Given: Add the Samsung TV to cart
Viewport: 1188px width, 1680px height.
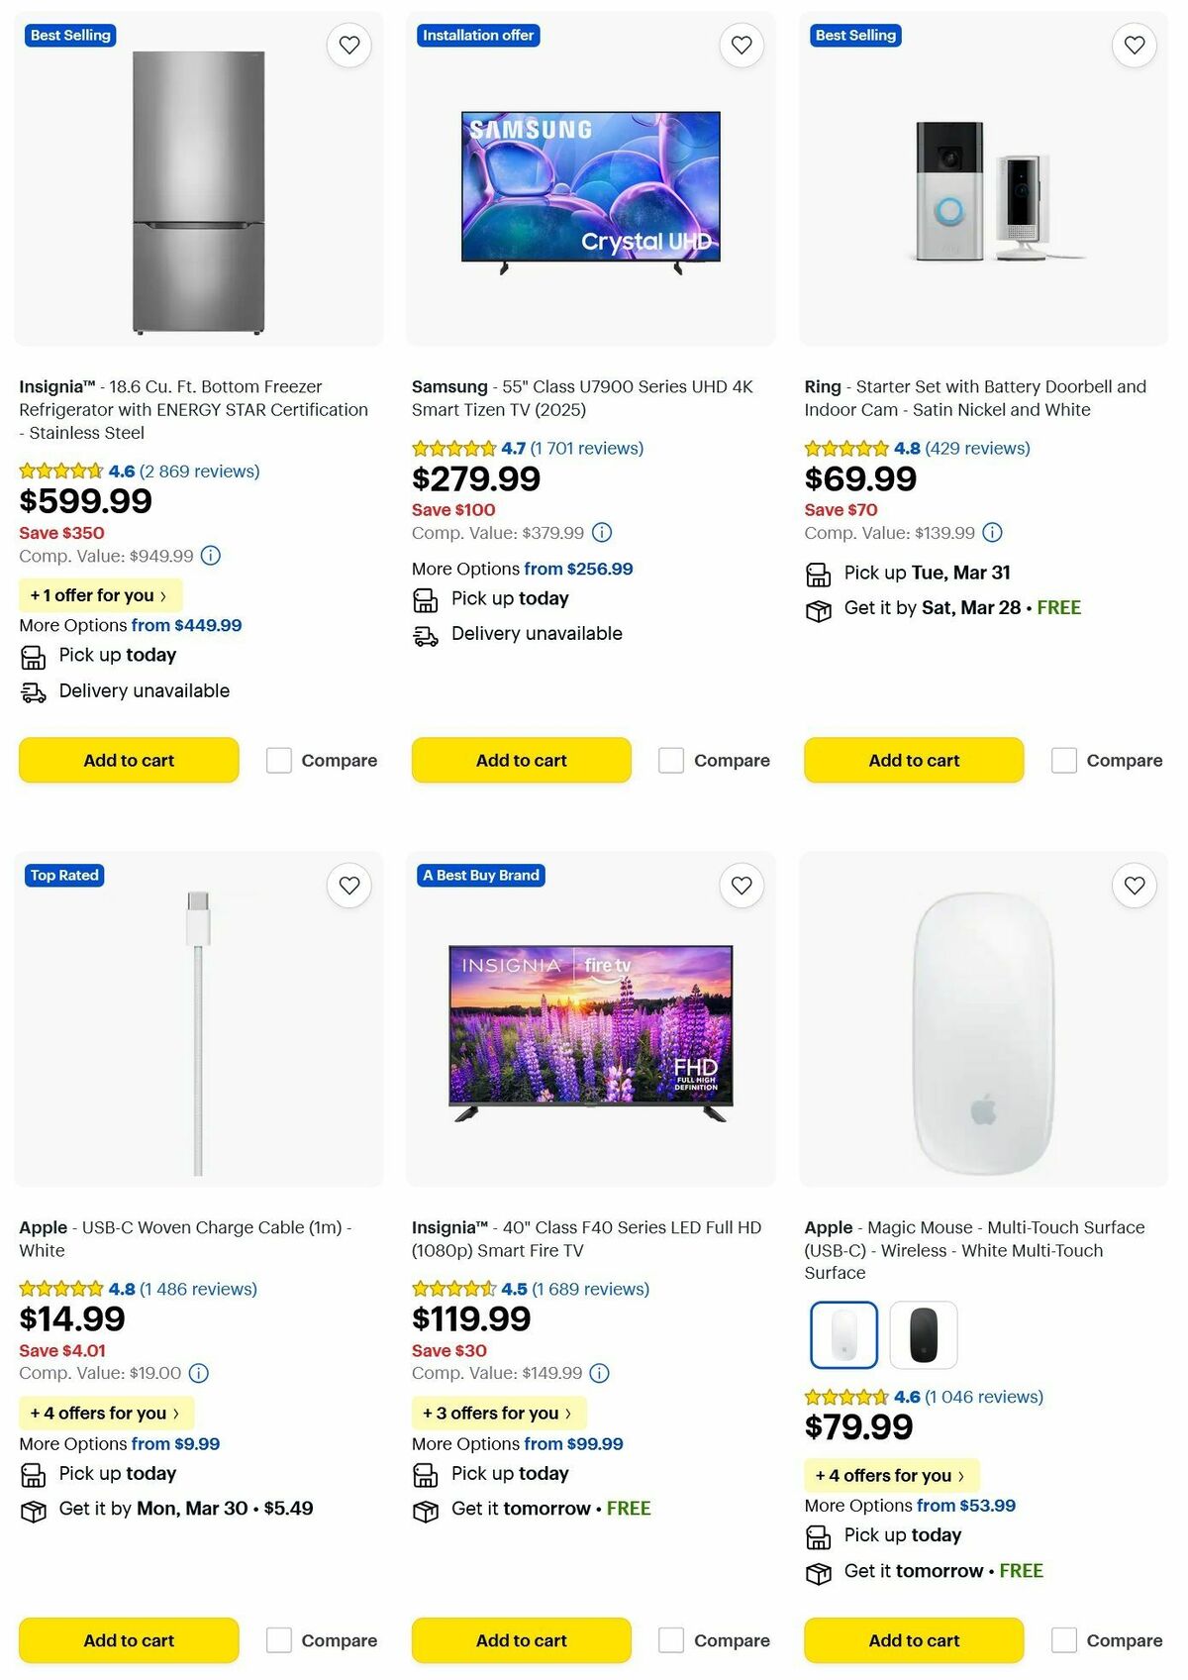Looking at the screenshot, I should pos(521,760).
